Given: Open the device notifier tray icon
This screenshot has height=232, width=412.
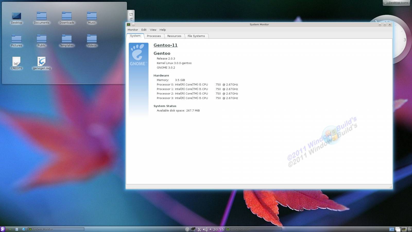Looking at the screenshot, I should (193, 229).
